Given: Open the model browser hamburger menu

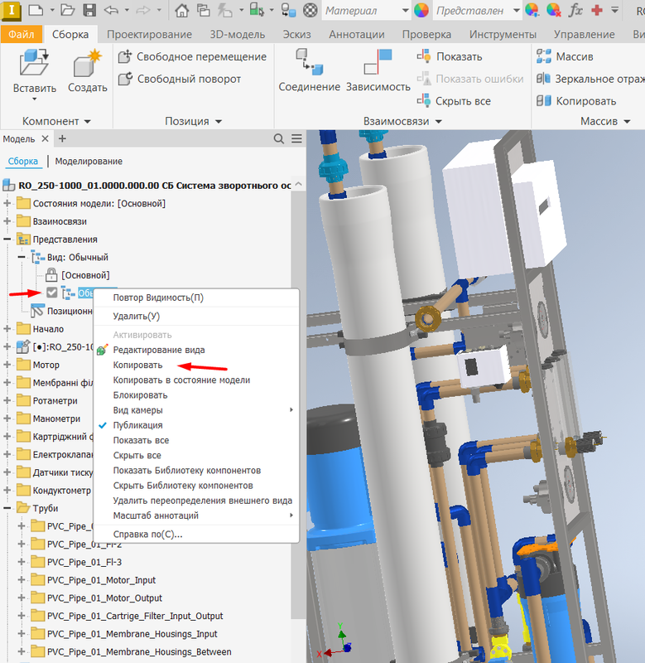Looking at the screenshot, I should (297, 138).
